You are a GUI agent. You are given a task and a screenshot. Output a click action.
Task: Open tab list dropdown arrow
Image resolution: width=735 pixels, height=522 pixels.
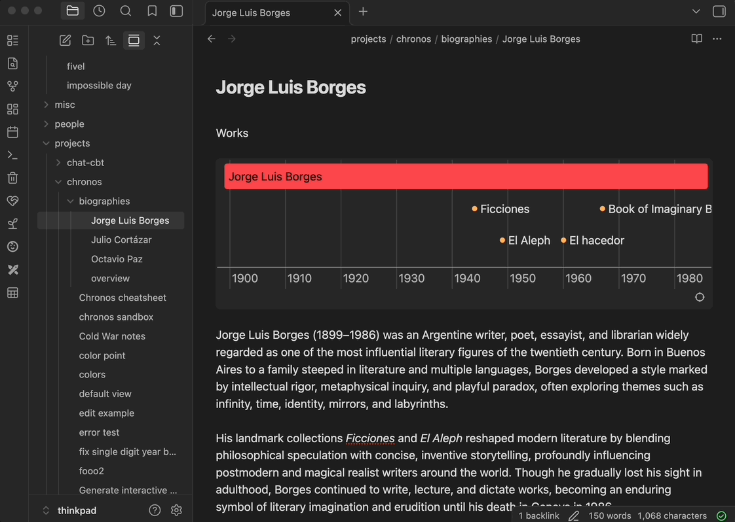(x=696, y=11)
